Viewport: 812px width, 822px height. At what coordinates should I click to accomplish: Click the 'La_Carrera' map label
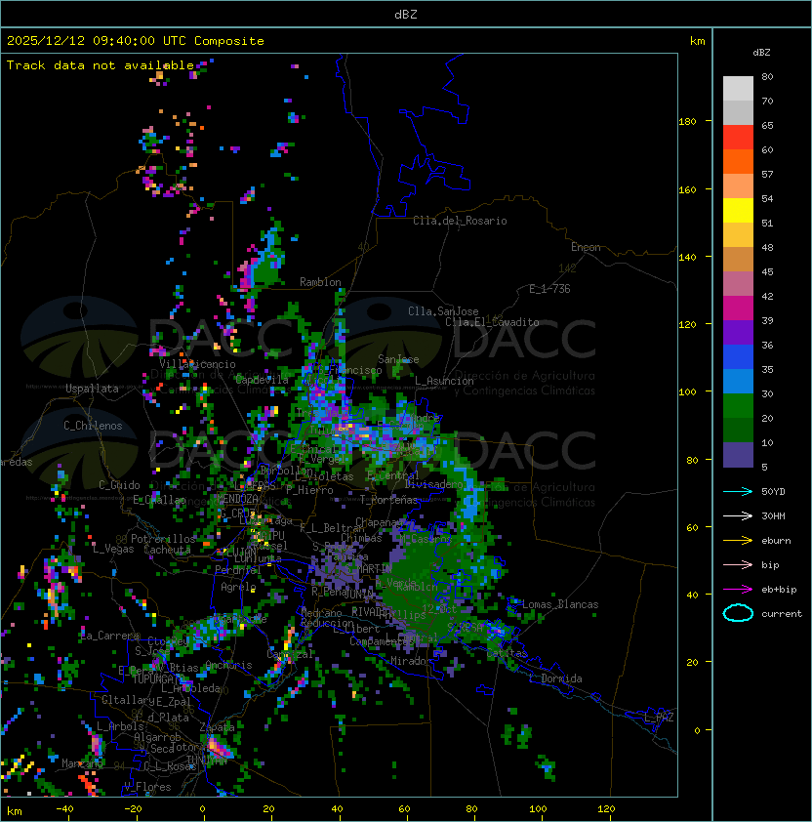(109, 636)
